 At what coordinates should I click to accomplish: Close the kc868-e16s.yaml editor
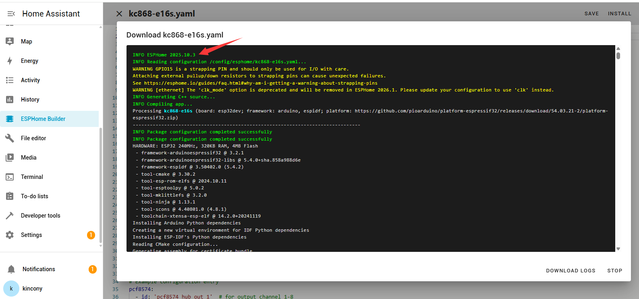[119, 14]
